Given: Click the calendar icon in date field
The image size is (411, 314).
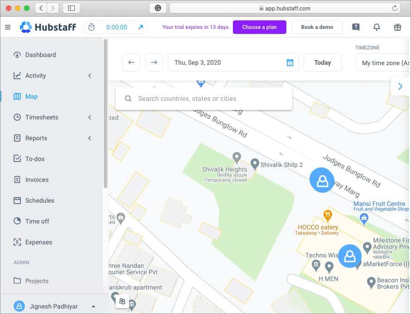Looking at the screenshot, I should click(290, 62).
